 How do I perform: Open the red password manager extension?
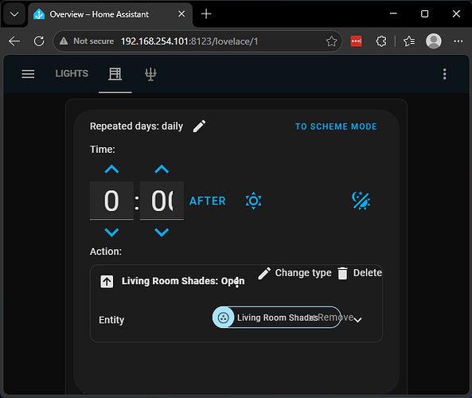(356, 41)
